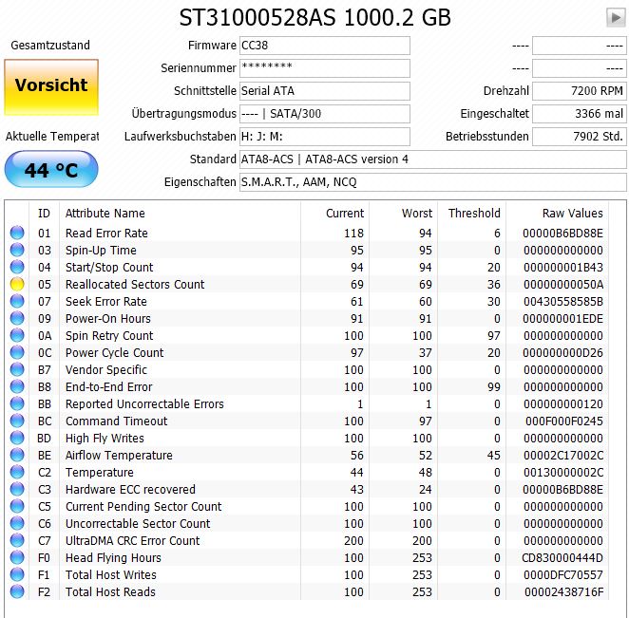Click the status orb for Total Host Reads
The width and height of the screenshot is (629, 618).
tap(17, 591)
